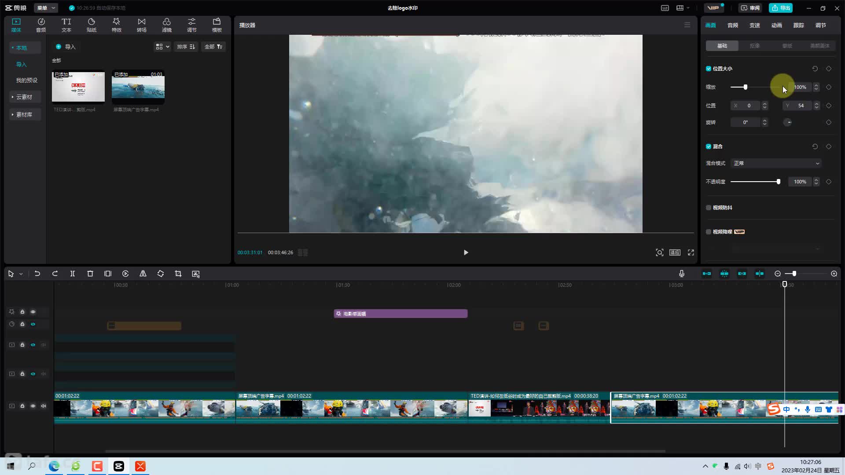The height and width of the screenshot is (475, 845).
Task: Open the 特效 effects tab
Action: (x=117, y=25)
